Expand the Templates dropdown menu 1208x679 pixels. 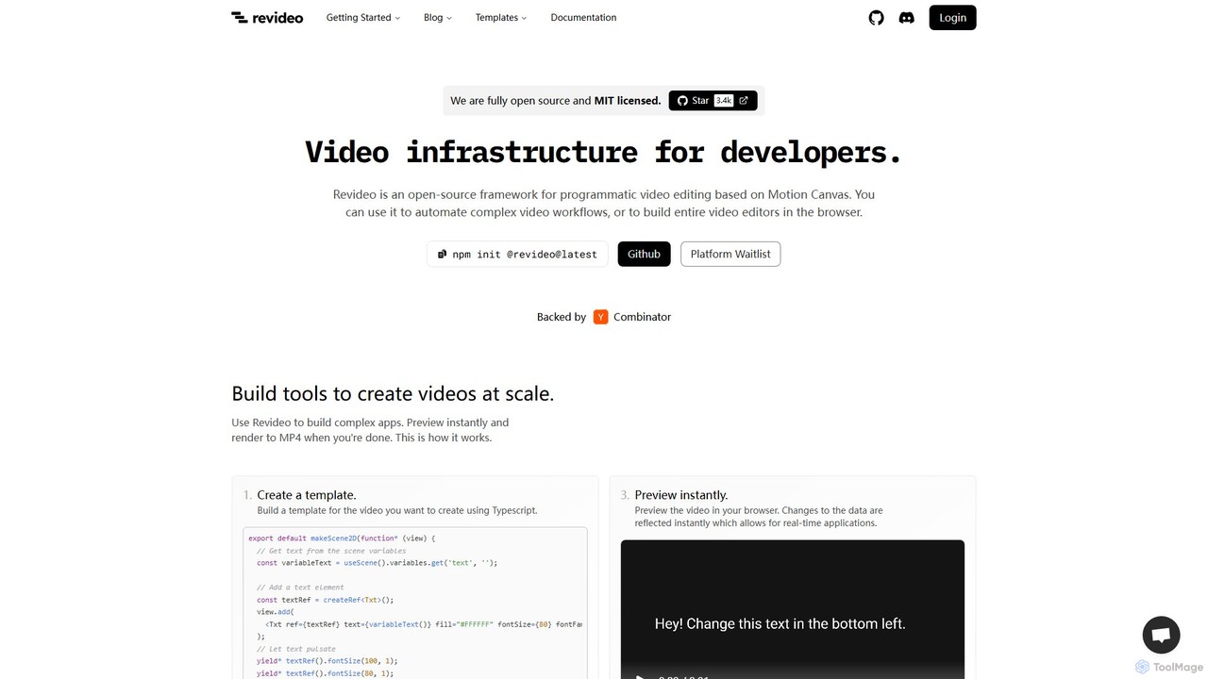coord(501,17)
